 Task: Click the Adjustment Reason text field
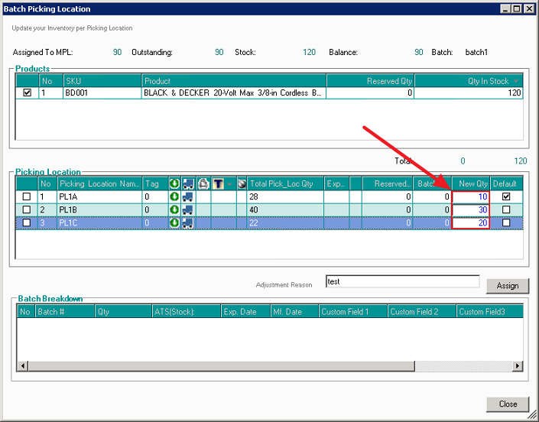403,281
